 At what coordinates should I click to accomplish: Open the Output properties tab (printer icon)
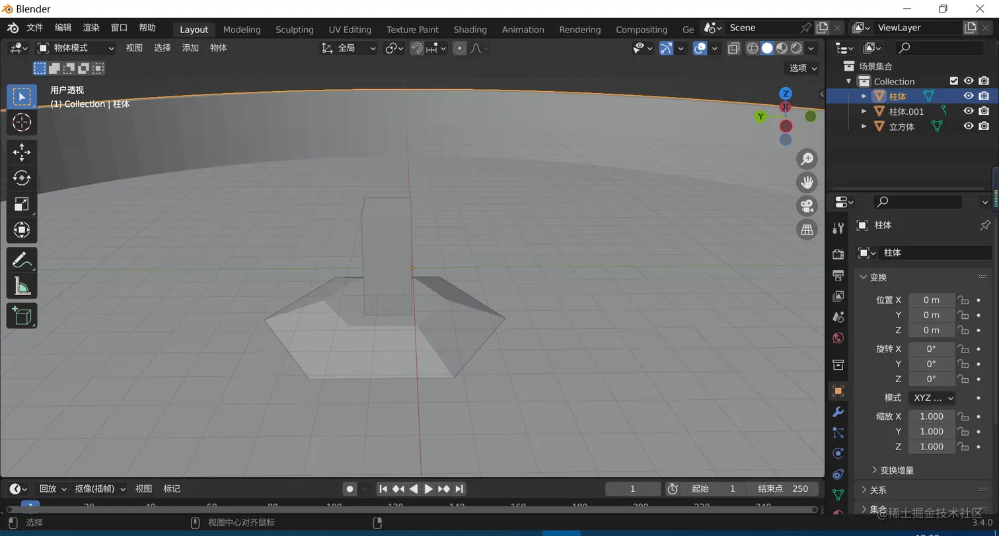[838, 275]
